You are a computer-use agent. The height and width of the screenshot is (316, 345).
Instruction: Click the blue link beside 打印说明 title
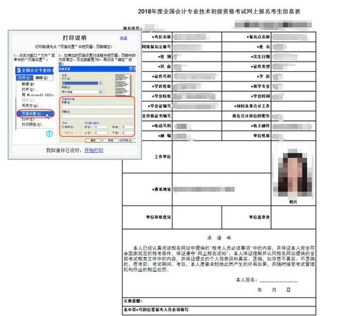124,38
